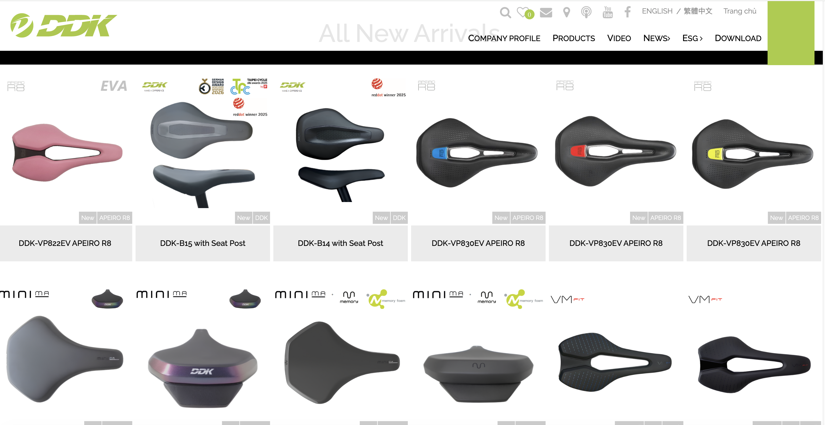The width and height of the screenshot is (825, 425).
Task: Open the DDK-VP822EV APEIRO R8 product title
Action: [65, 243]
